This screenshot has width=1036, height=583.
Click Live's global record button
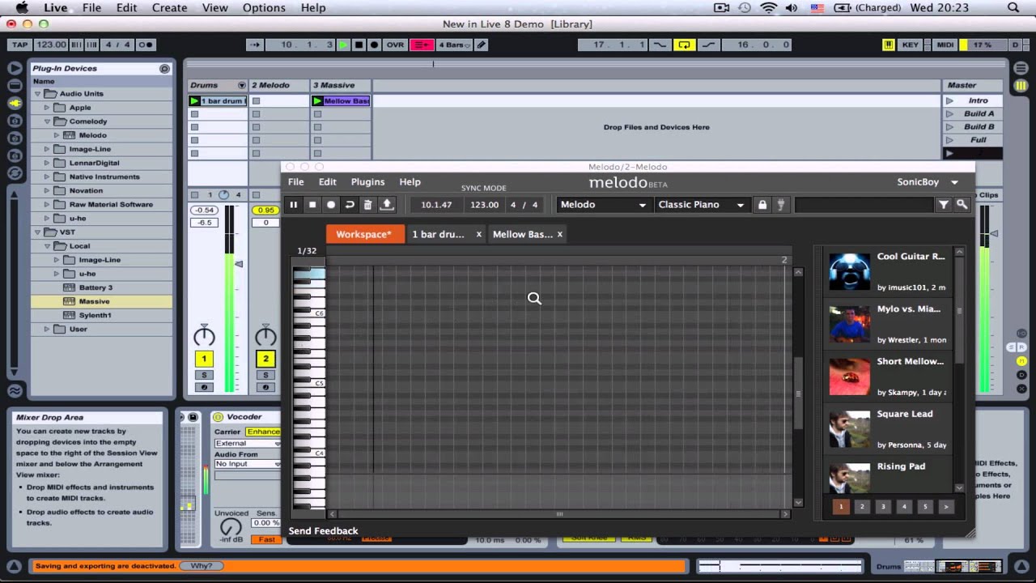coord(374,45)
